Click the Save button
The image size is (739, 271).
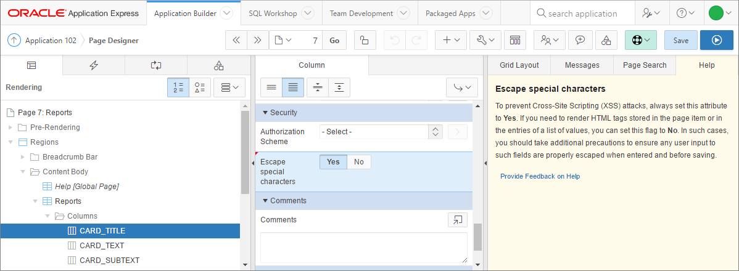pos(680,40)
